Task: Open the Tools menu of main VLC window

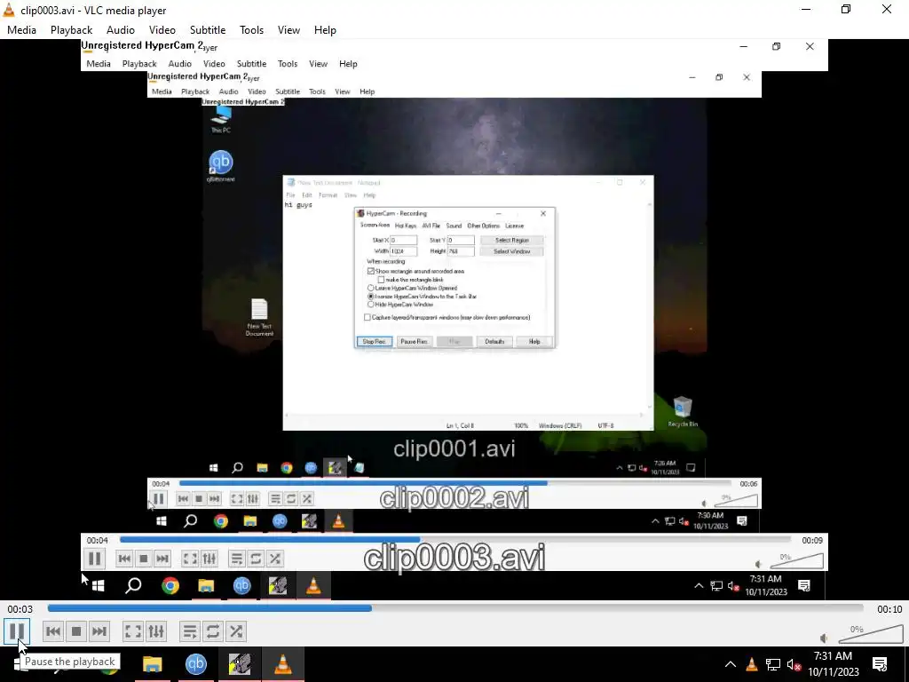Action: pyautogui.click(x=251, y=30)
